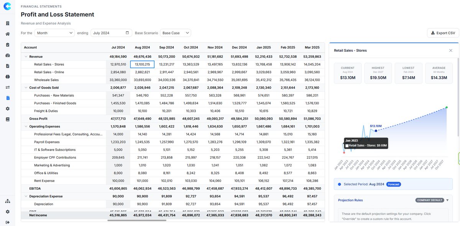
Task: Open the book icon in the sidebar
Action: pyautogui.click(x=7, y=120)
